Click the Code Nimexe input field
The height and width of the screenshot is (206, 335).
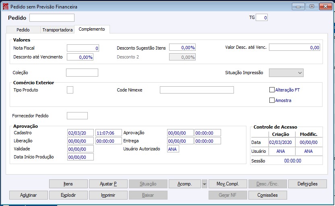coord(197,90)
